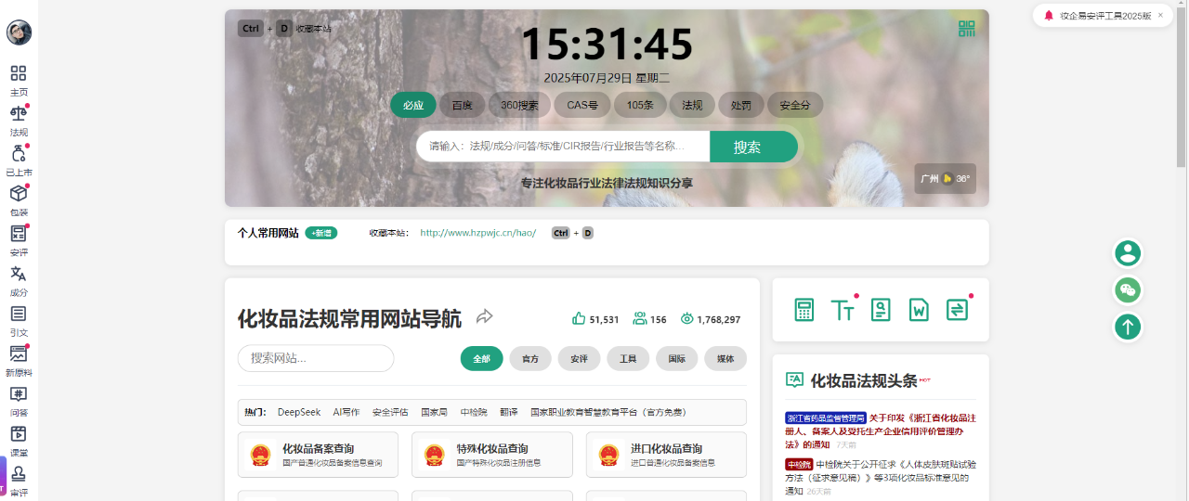Viewport: 1189px width, 501px height.
Task: Open the 特殊化妆品查询 card
Action: [x=492, y=455]
